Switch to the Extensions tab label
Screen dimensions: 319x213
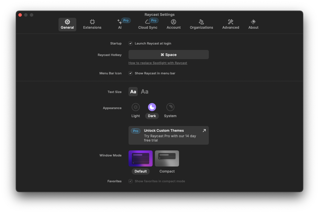pyautogui.click(x=92, y=28)
